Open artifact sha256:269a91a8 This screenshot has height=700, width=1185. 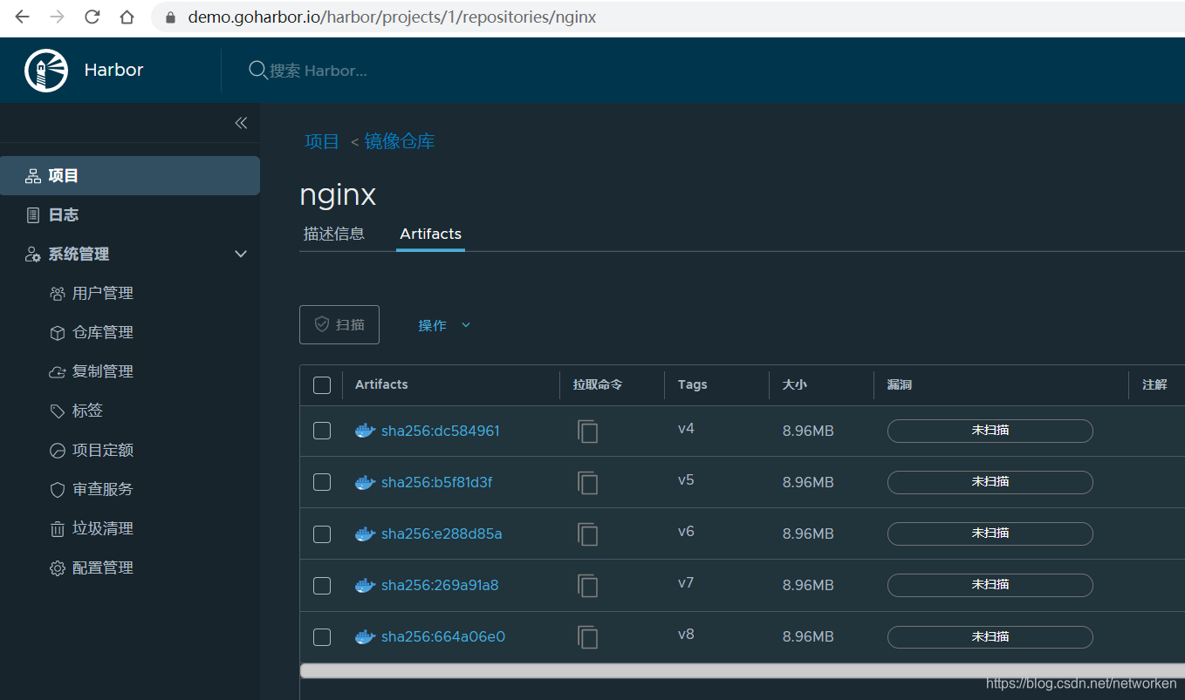point(440,585)
